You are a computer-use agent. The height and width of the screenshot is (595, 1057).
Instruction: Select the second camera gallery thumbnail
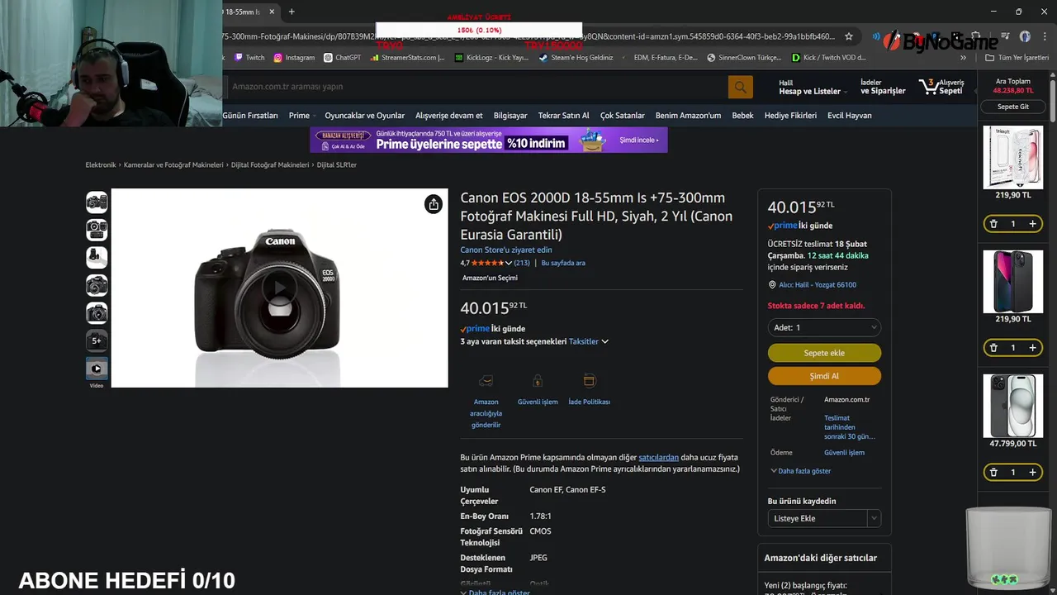coord(97,230)
